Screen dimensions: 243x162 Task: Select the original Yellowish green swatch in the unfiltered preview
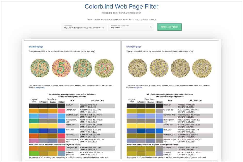pos(34,153)
